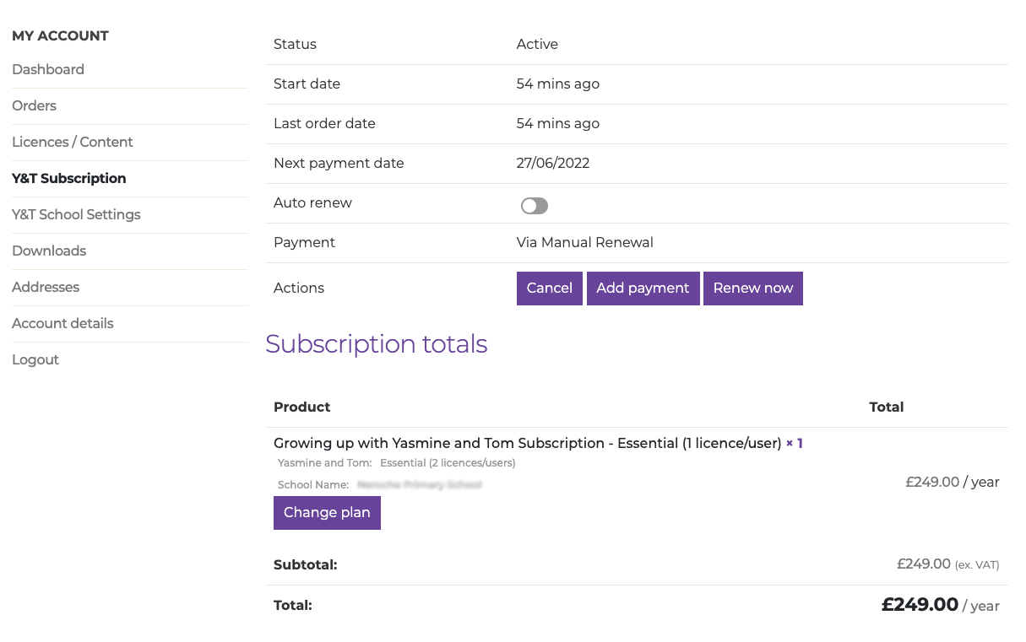
Task: Click the Via Manual Renewal payment text
Action: click(585, 242)
